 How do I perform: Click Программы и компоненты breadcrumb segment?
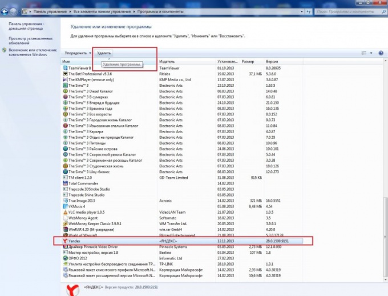[x=160, y=11]
